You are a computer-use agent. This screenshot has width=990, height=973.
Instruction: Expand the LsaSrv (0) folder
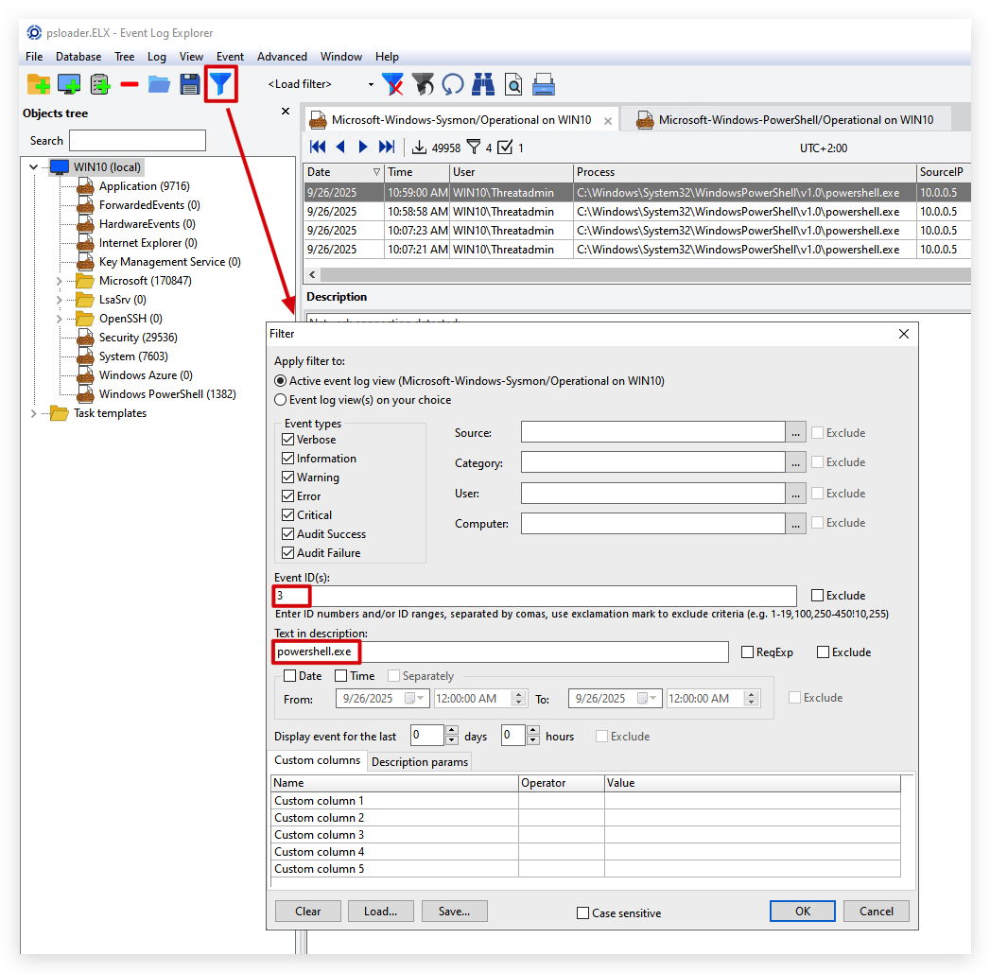59,300
